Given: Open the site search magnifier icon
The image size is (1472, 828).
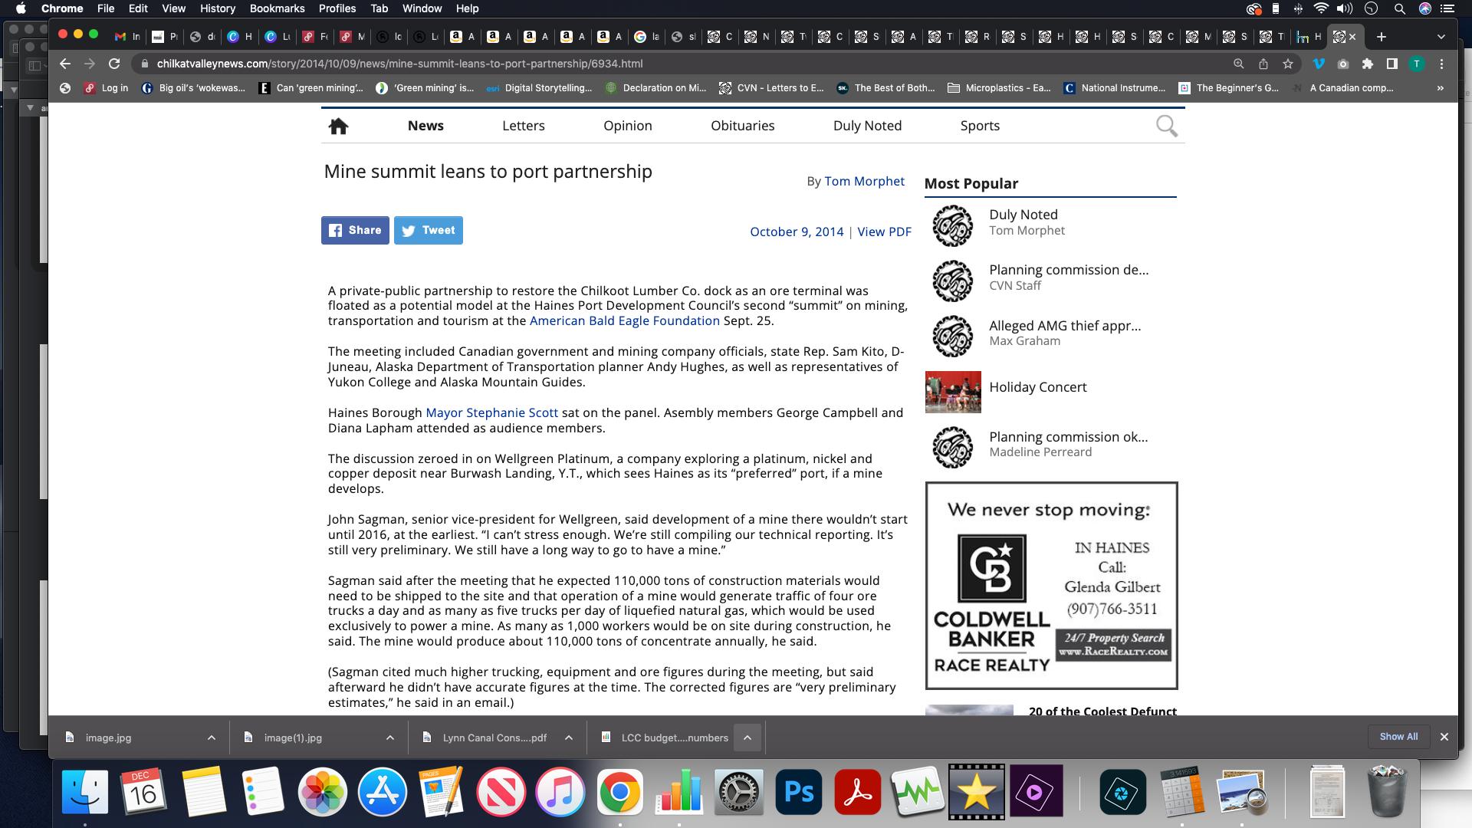Looking at the screenshot, I should 1166,127.
